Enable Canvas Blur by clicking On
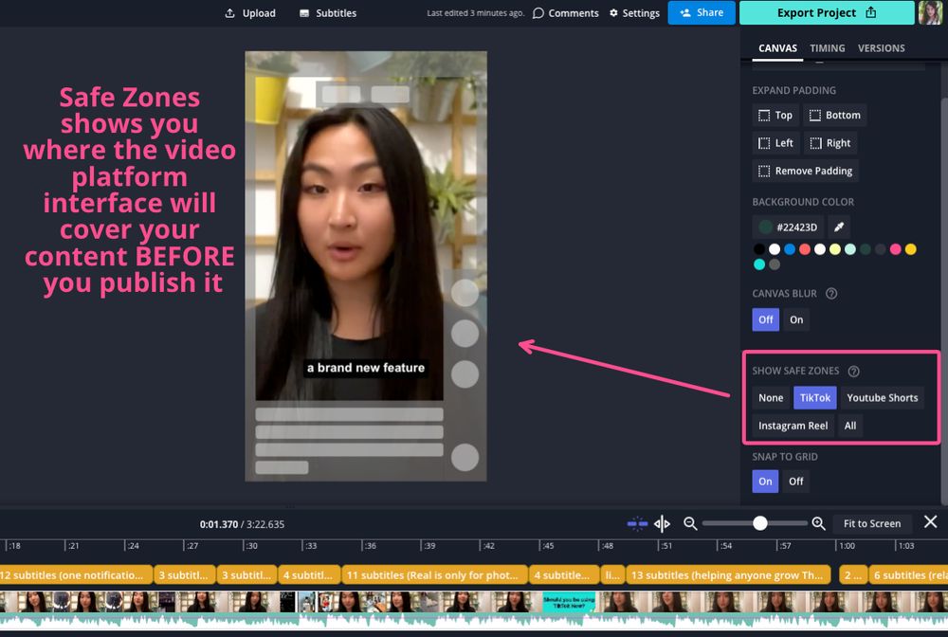 click(796, 319)
